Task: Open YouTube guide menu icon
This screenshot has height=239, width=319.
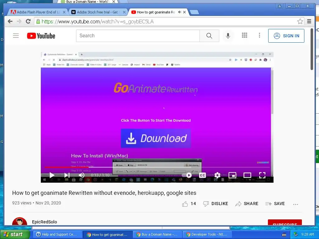Action: tap(16, 36)
